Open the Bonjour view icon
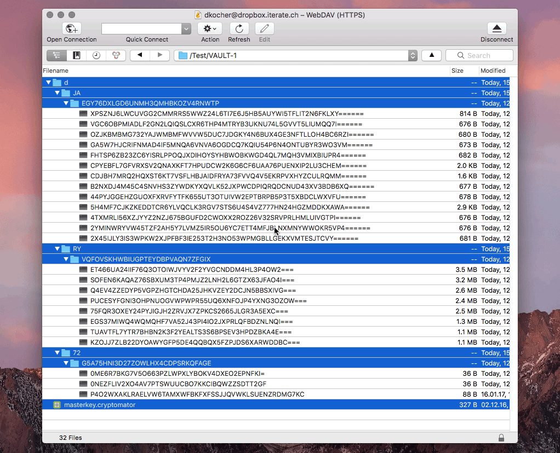Screen dimensions: 560x453 [x=116, y=55]
